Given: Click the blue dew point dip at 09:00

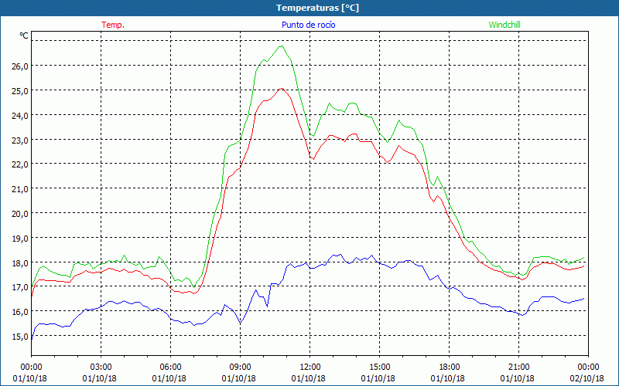Looking at the screenshot, I should [240, 323].
